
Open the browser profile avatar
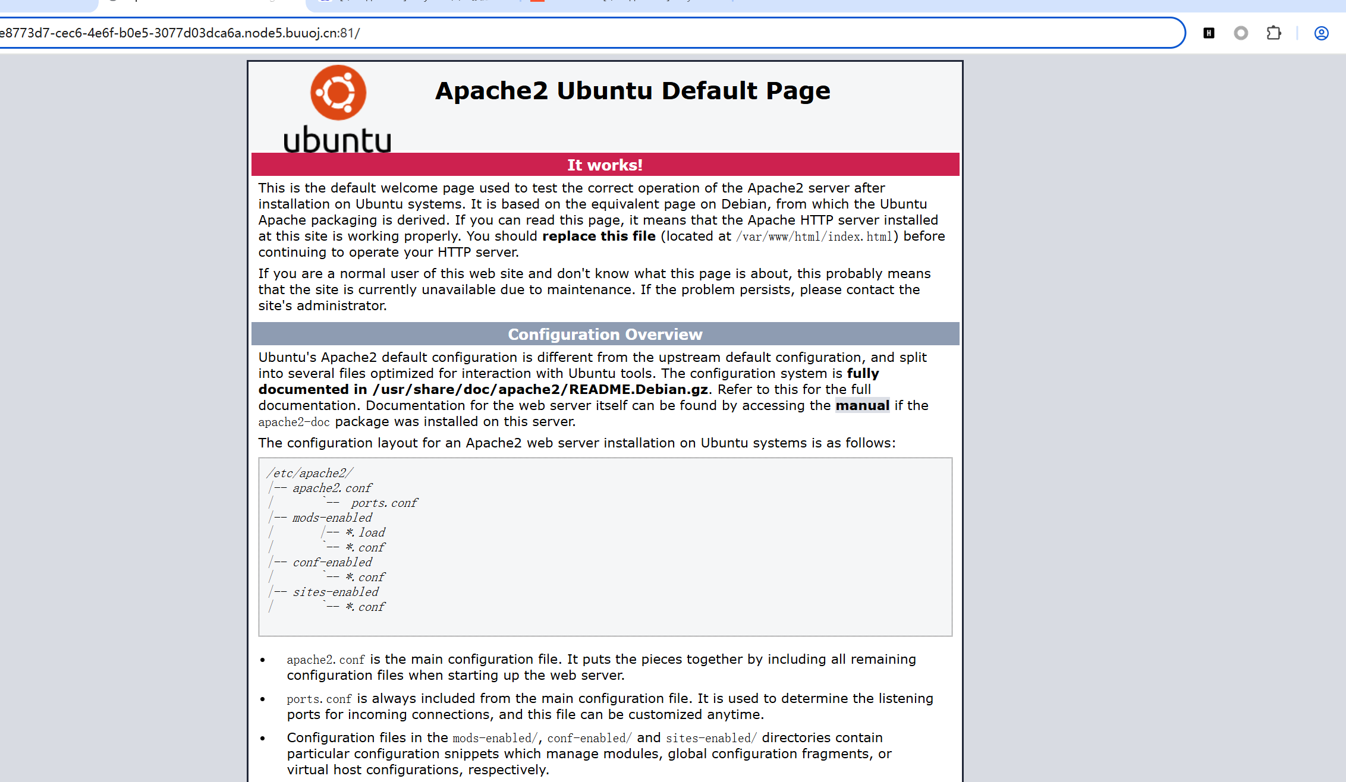point(1321,33)
